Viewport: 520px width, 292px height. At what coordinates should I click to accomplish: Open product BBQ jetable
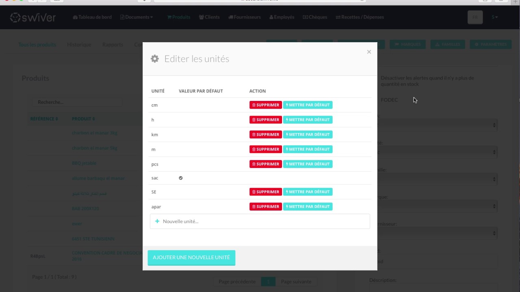84,163
